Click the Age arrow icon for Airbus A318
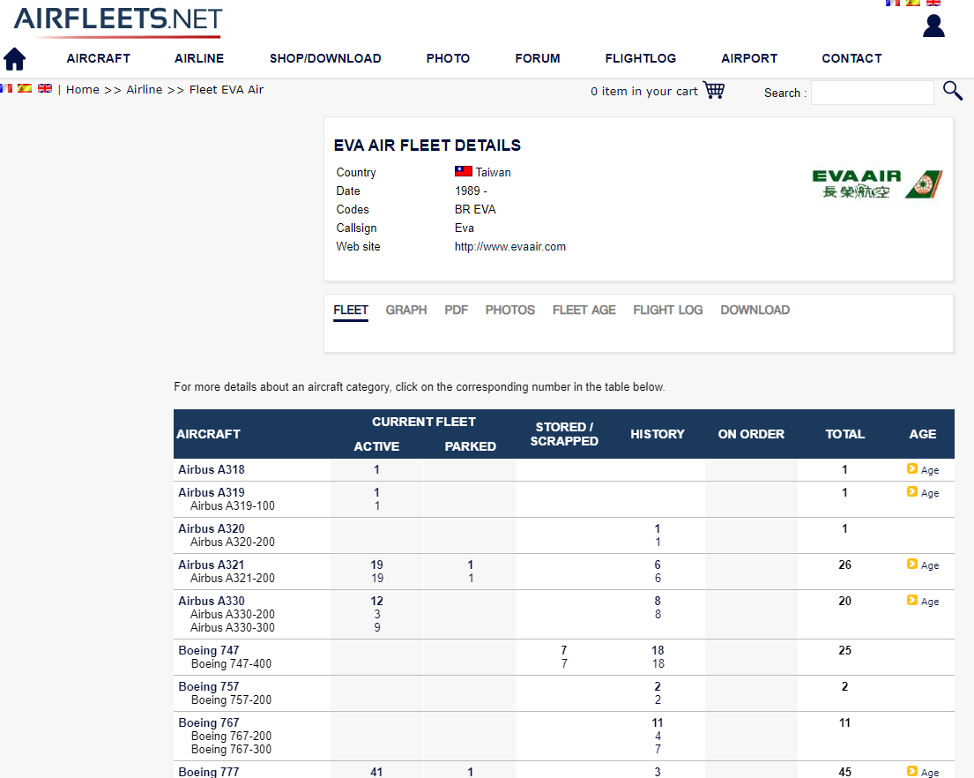Screen dimensions: 974x778 (912, 468)
